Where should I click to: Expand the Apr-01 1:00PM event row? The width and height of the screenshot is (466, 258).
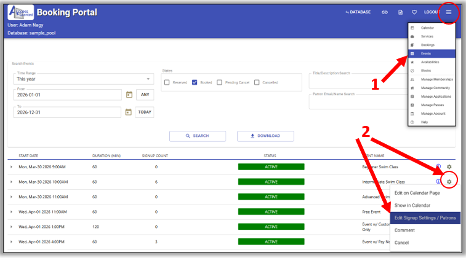11,227
